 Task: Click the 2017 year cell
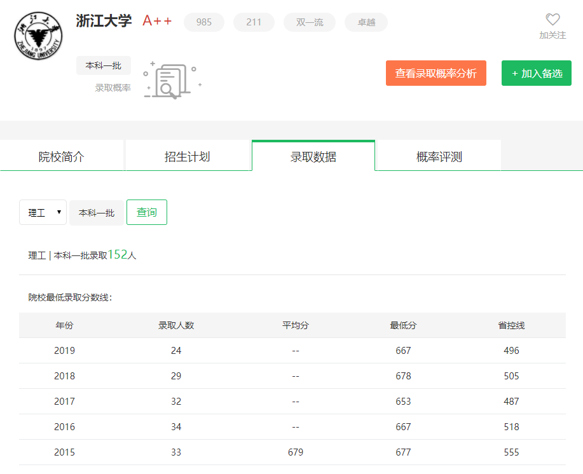click(x=64, y=401)
